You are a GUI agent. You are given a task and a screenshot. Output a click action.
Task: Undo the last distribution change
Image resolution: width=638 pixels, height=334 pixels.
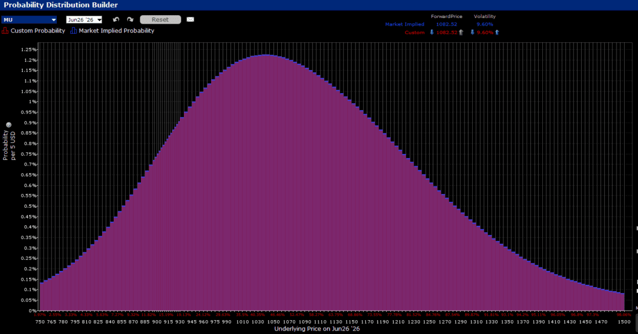click(x=116, y=20)
